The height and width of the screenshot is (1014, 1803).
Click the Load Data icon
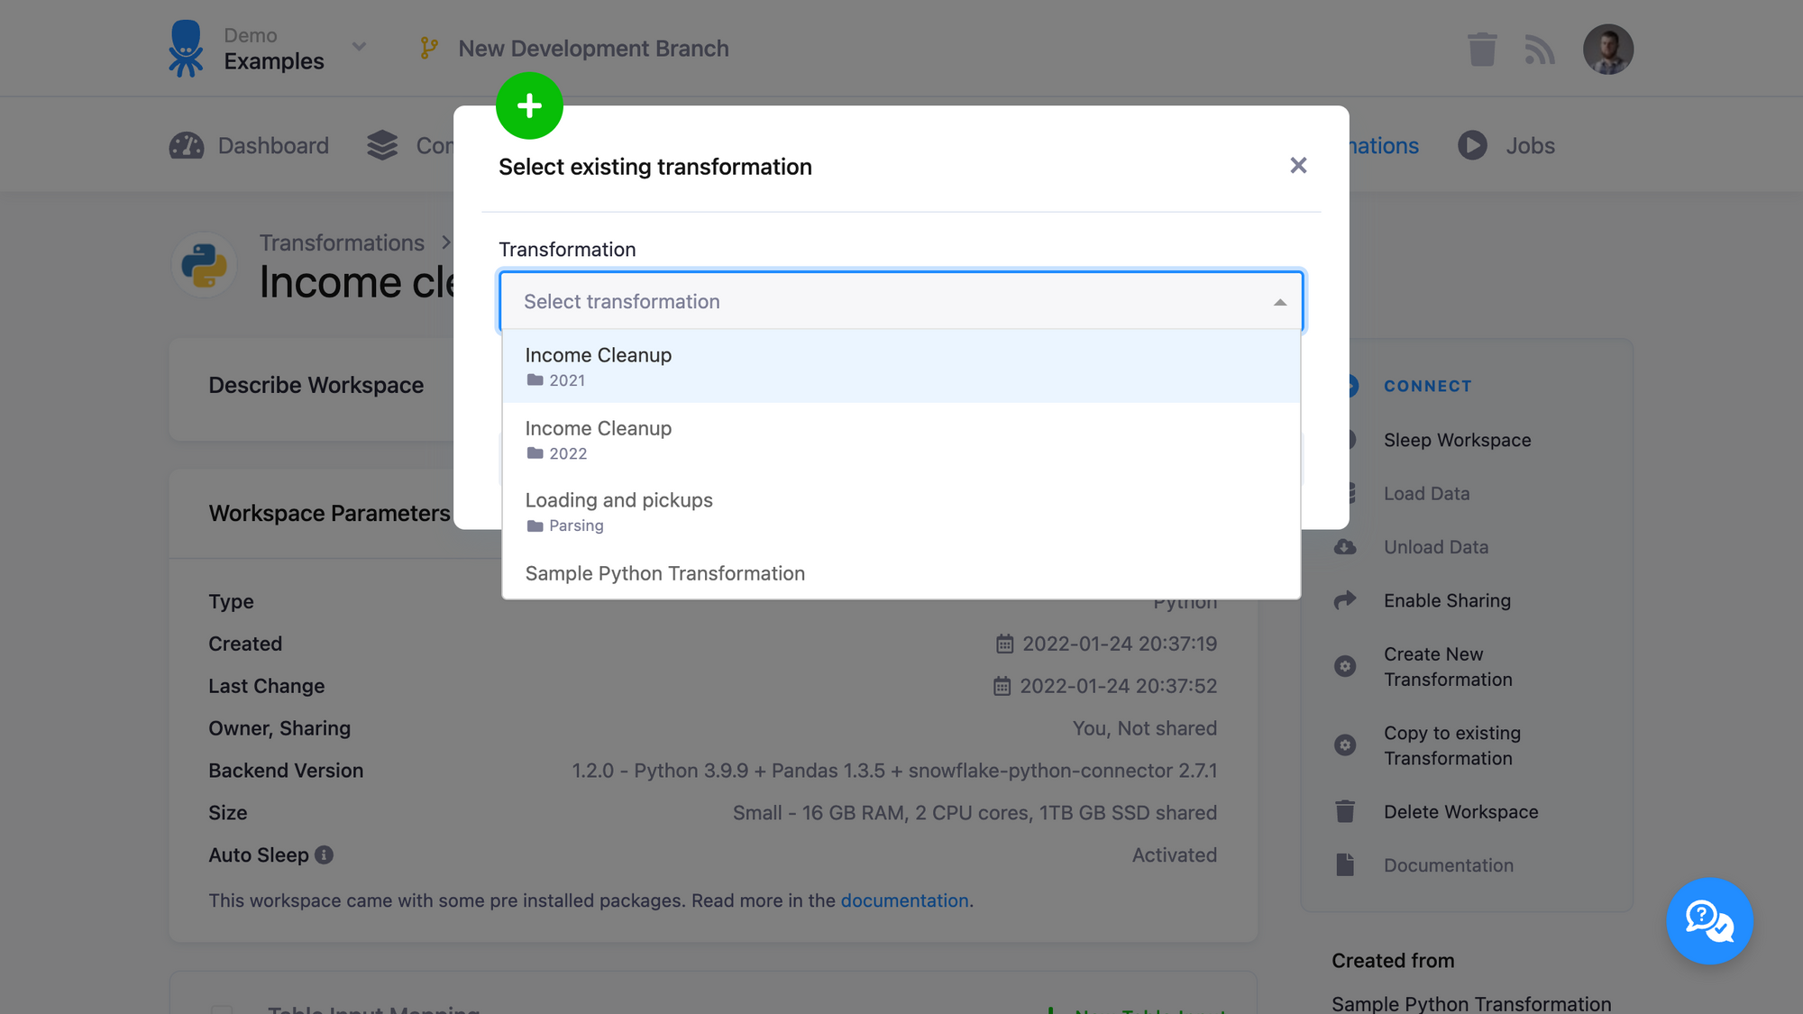(x=1345, y=493)
